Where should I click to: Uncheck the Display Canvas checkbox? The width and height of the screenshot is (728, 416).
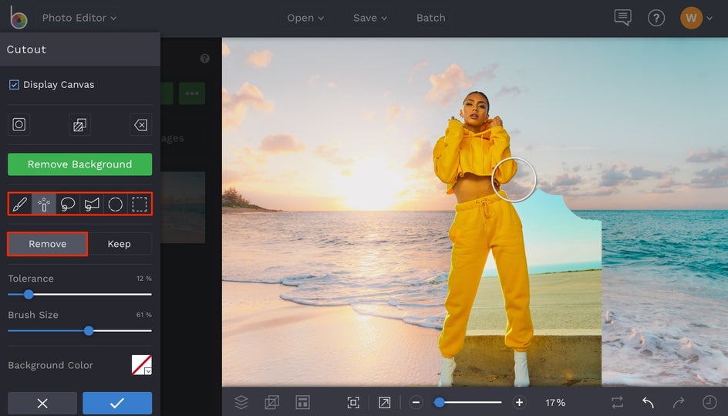(x=14, y=85)
